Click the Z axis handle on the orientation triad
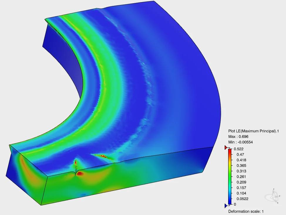The height and width of the screenshot is (215, 286). tap(273, 191)
